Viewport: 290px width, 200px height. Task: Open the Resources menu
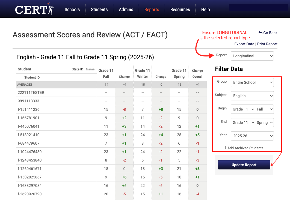click(x=180, y=10)
